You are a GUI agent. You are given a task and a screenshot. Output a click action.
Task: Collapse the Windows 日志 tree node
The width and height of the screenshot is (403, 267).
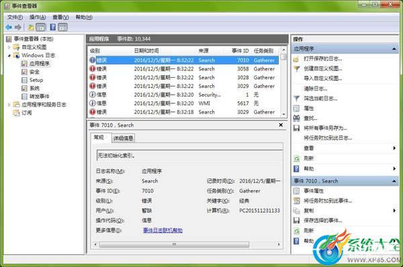(x=9, y=56)
